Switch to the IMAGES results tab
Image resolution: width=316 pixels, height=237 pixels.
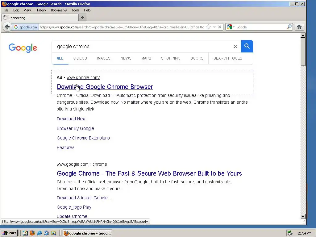104,58
